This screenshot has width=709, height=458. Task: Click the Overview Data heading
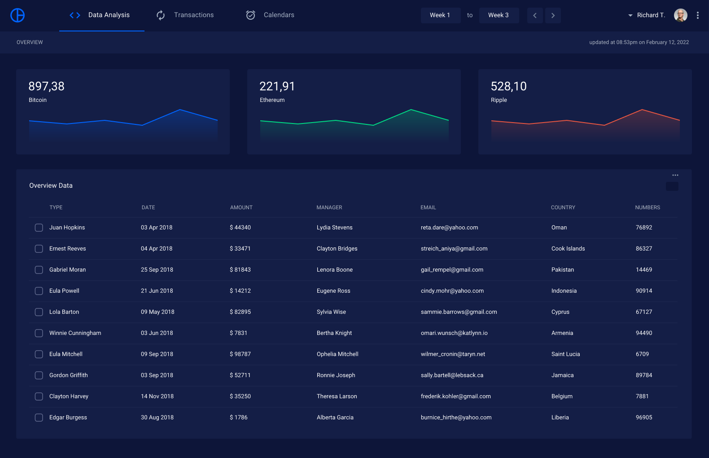click(x=51, y=185)
